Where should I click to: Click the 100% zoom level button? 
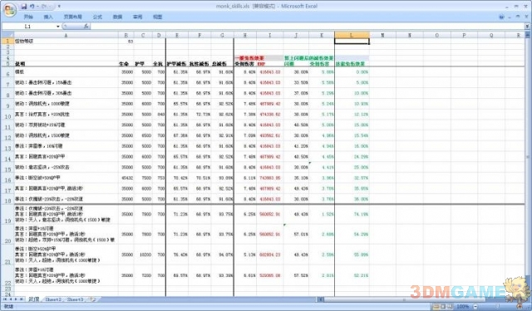(x=463, y=307)
